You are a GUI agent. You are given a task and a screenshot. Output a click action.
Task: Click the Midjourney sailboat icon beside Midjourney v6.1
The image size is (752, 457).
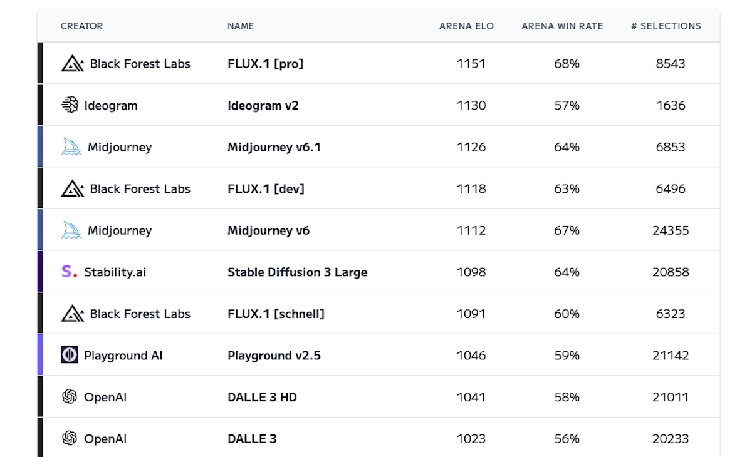tap(71, 147)
